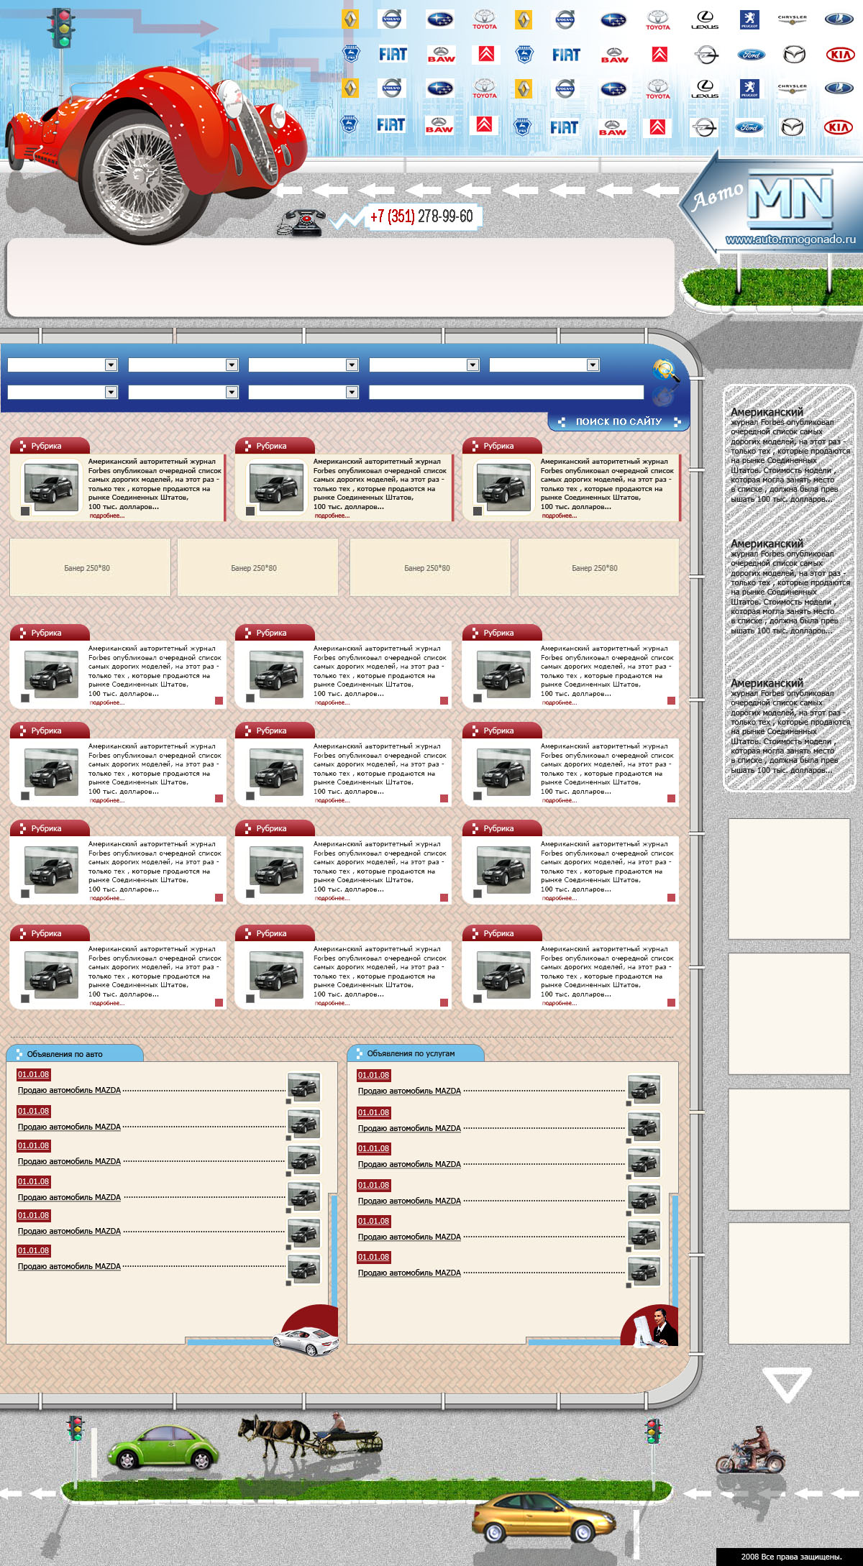Screen dimensions: 863x1566
Task: Open the www.auto.mnogonado.ru link
Action: click(790, 239)
